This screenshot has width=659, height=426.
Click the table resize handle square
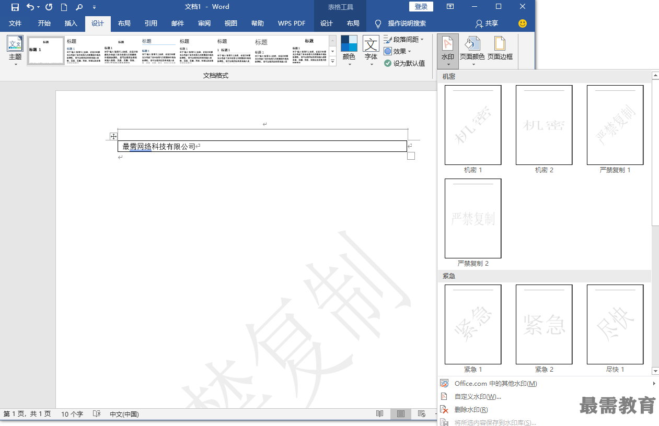(x=411, y=156)
